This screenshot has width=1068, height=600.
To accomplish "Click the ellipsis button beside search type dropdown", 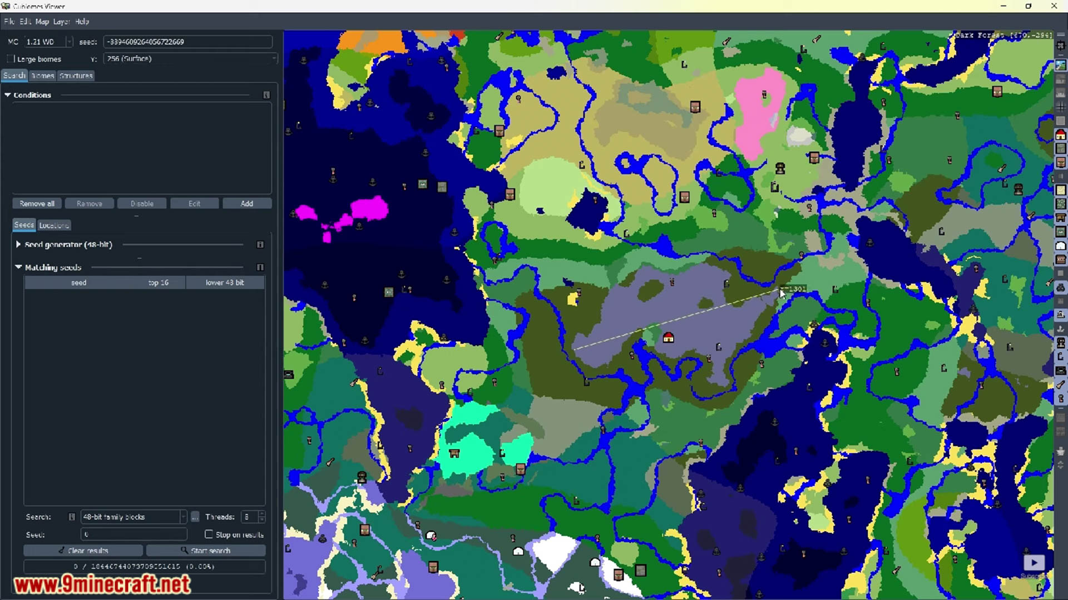I will point(195,517).
